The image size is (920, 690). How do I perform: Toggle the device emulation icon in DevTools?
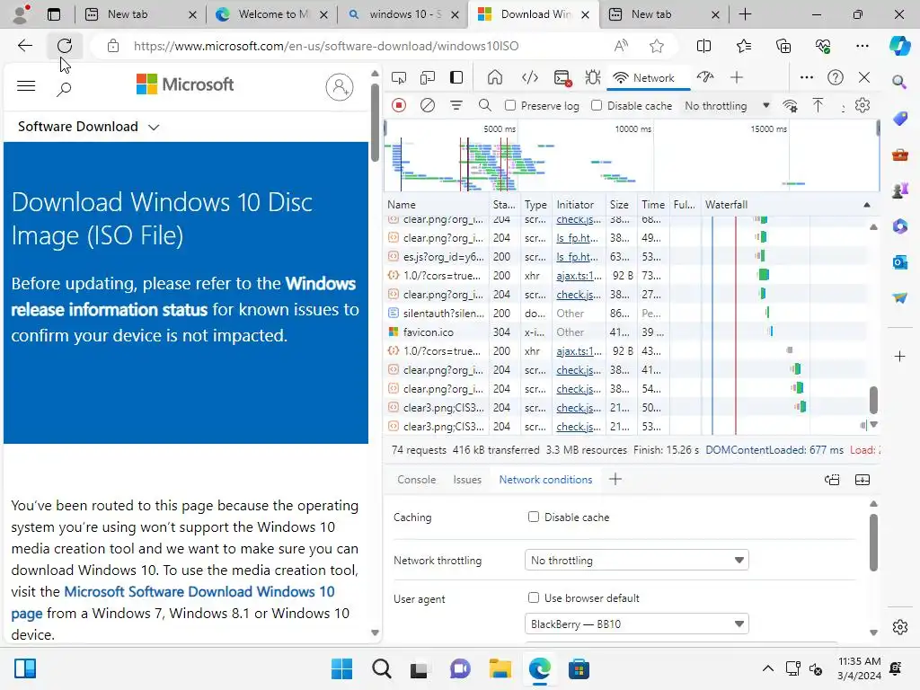click(428, 77)
